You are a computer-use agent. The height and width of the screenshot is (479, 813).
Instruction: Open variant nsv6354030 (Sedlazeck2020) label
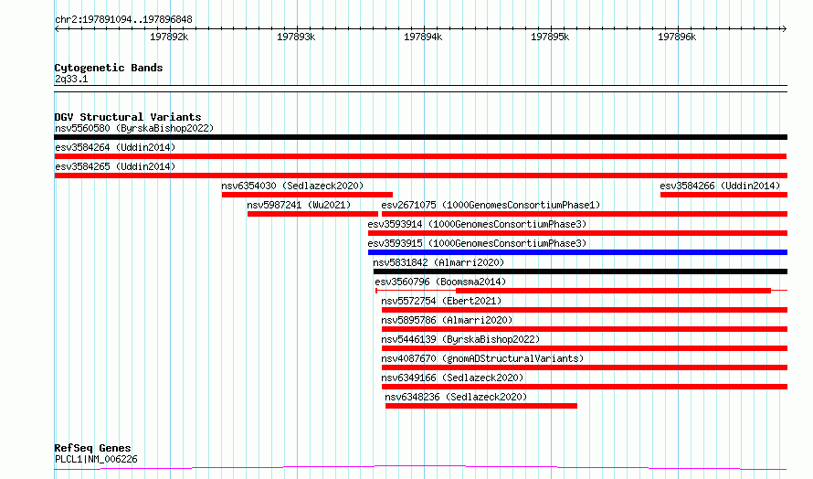click(x=292, y=186)
